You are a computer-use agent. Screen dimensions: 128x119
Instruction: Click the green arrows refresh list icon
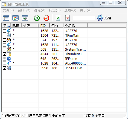coord(58,18)
